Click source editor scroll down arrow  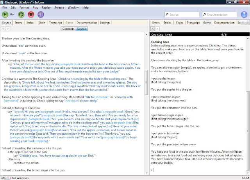(x=146, y=173)
